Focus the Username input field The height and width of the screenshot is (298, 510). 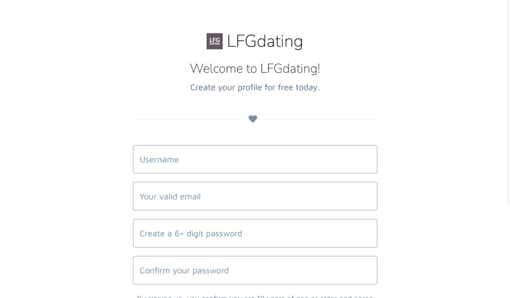[x=255, y=159]
